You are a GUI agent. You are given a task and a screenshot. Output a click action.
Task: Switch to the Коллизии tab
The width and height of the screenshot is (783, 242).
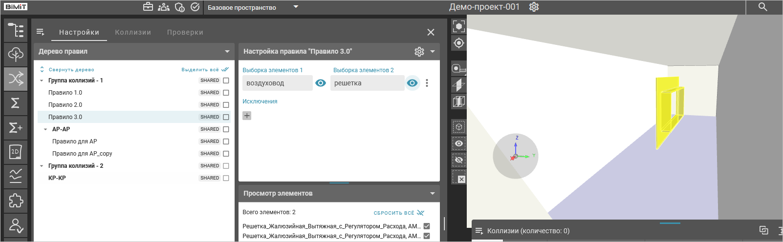pyautogui.click(x=133, y=32)
